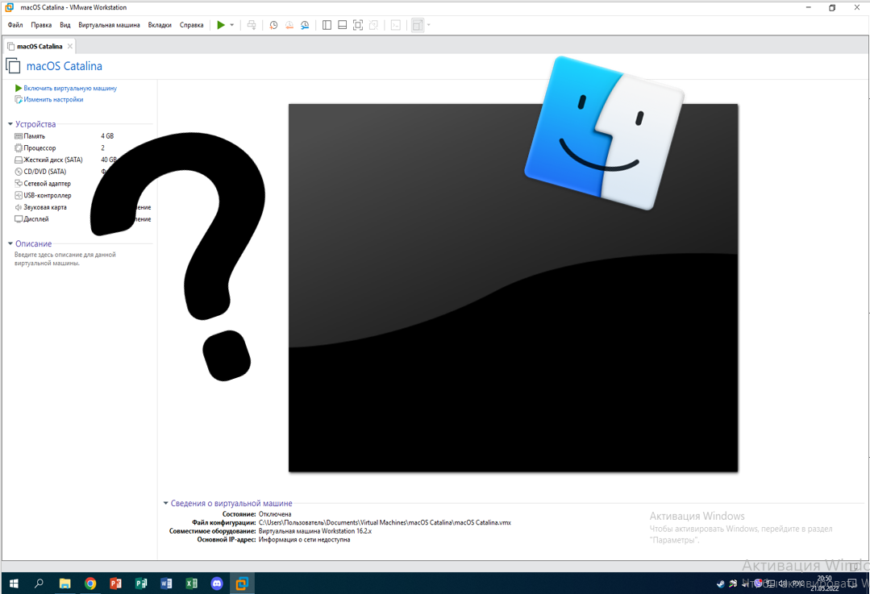The image size is (870, 594).
Task: Open the Справка menu
Action: [x=191, y=25]
